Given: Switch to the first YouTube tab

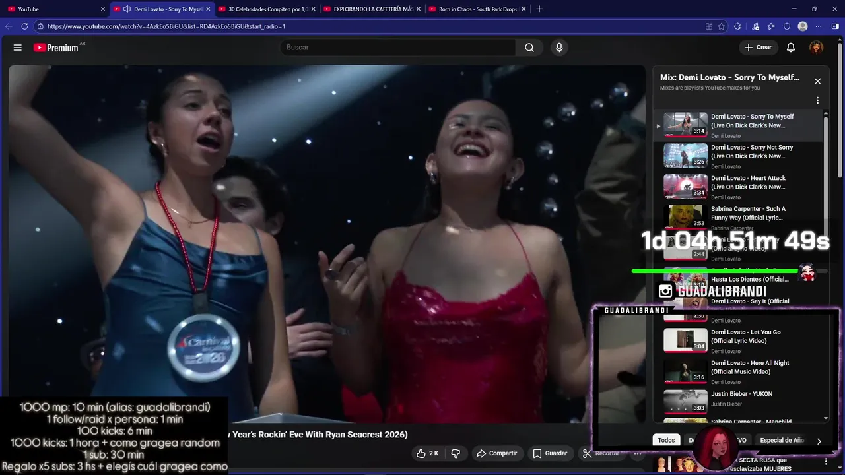Looking at the screenshot, I should 56,9.
